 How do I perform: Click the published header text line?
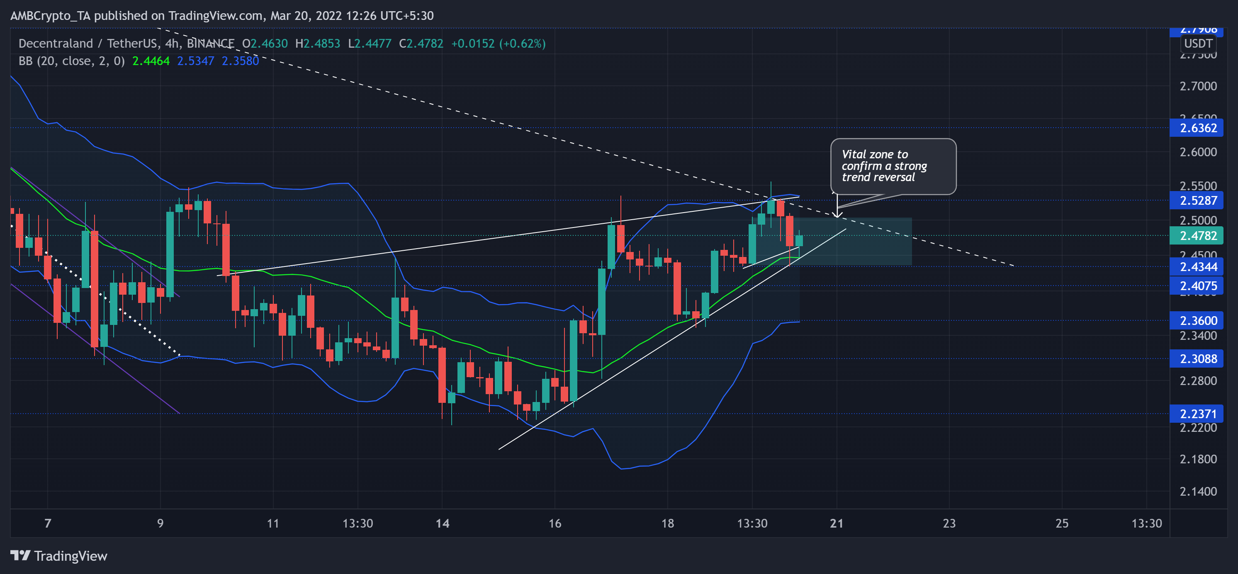(222, 16)
